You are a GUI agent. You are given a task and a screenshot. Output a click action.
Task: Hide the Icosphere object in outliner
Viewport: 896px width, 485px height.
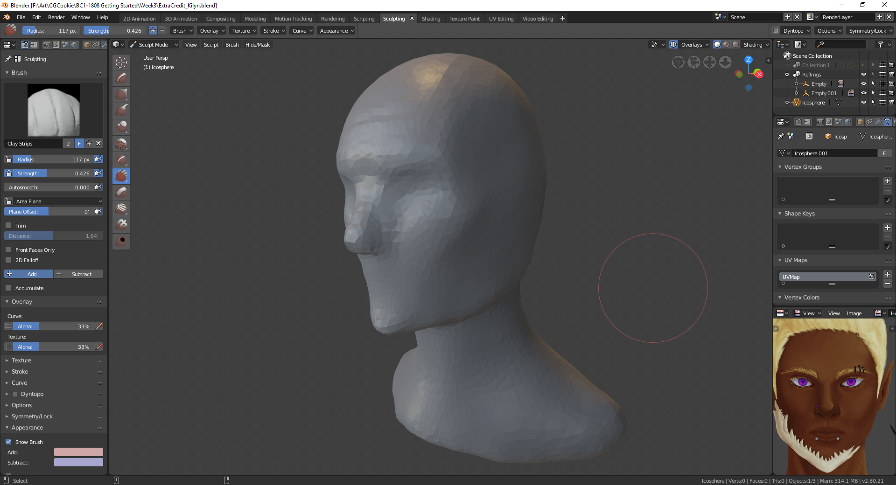tap(863, 103)
